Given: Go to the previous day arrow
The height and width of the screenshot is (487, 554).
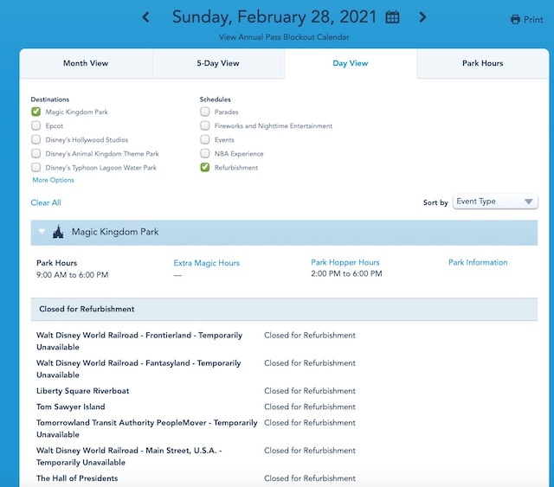Looking at the screenshot, I should pos(145,17).
